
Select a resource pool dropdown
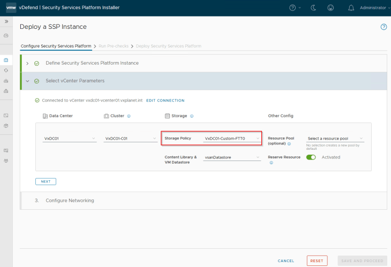(x=335, y=139)
